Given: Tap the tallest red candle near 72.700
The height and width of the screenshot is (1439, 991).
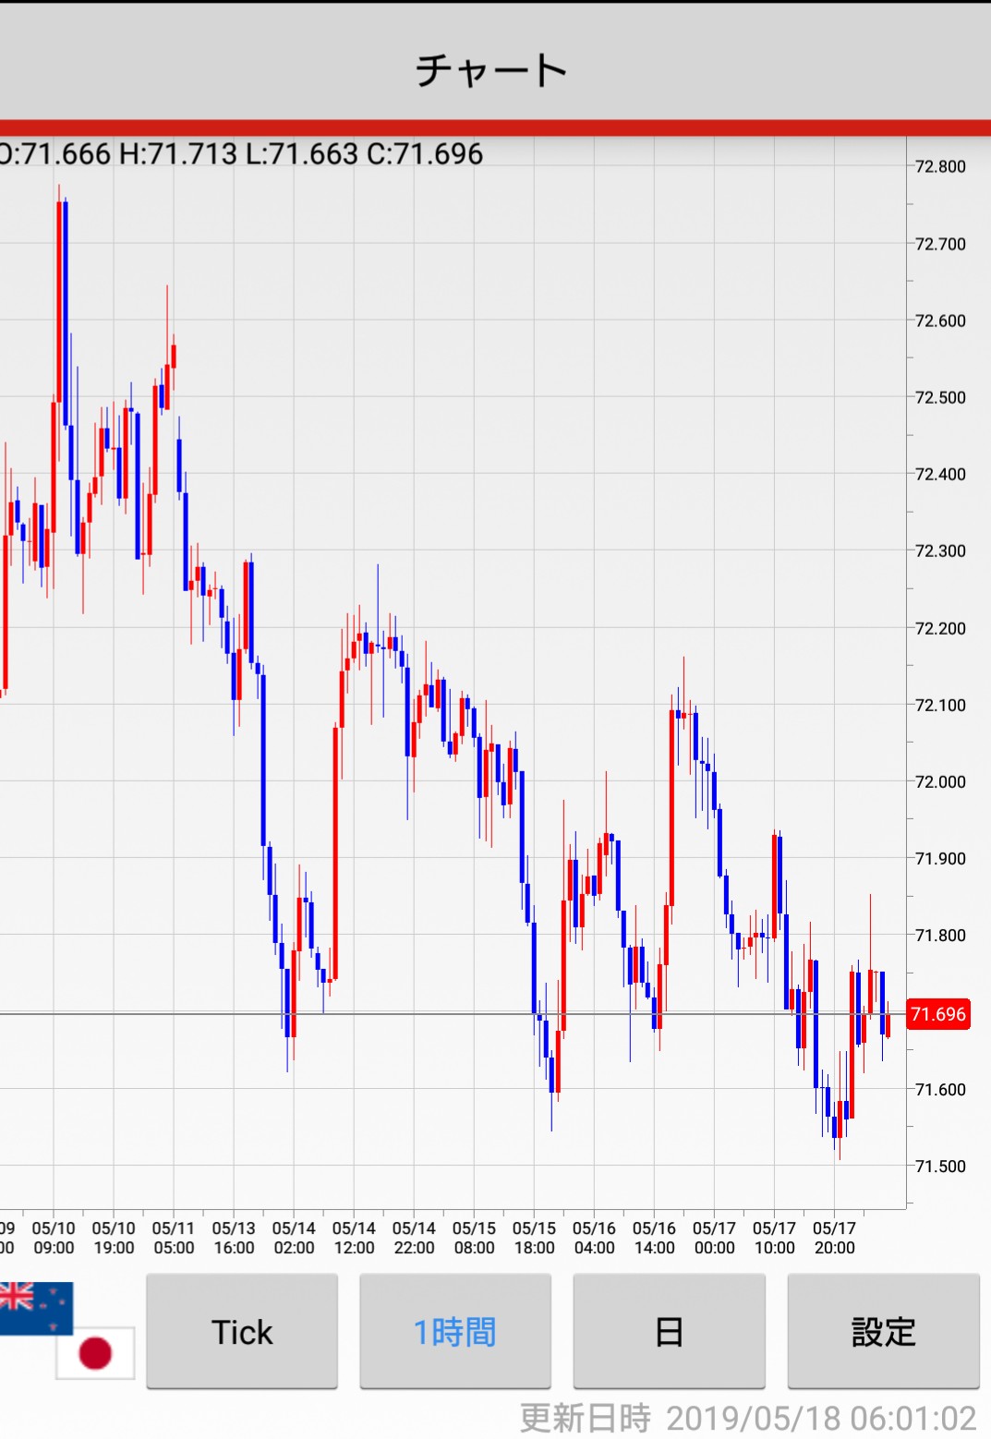Looking at the screenshot, I should point(59,305).
